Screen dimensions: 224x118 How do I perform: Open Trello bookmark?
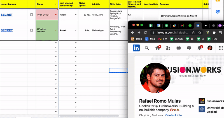[x=137, y=39]
